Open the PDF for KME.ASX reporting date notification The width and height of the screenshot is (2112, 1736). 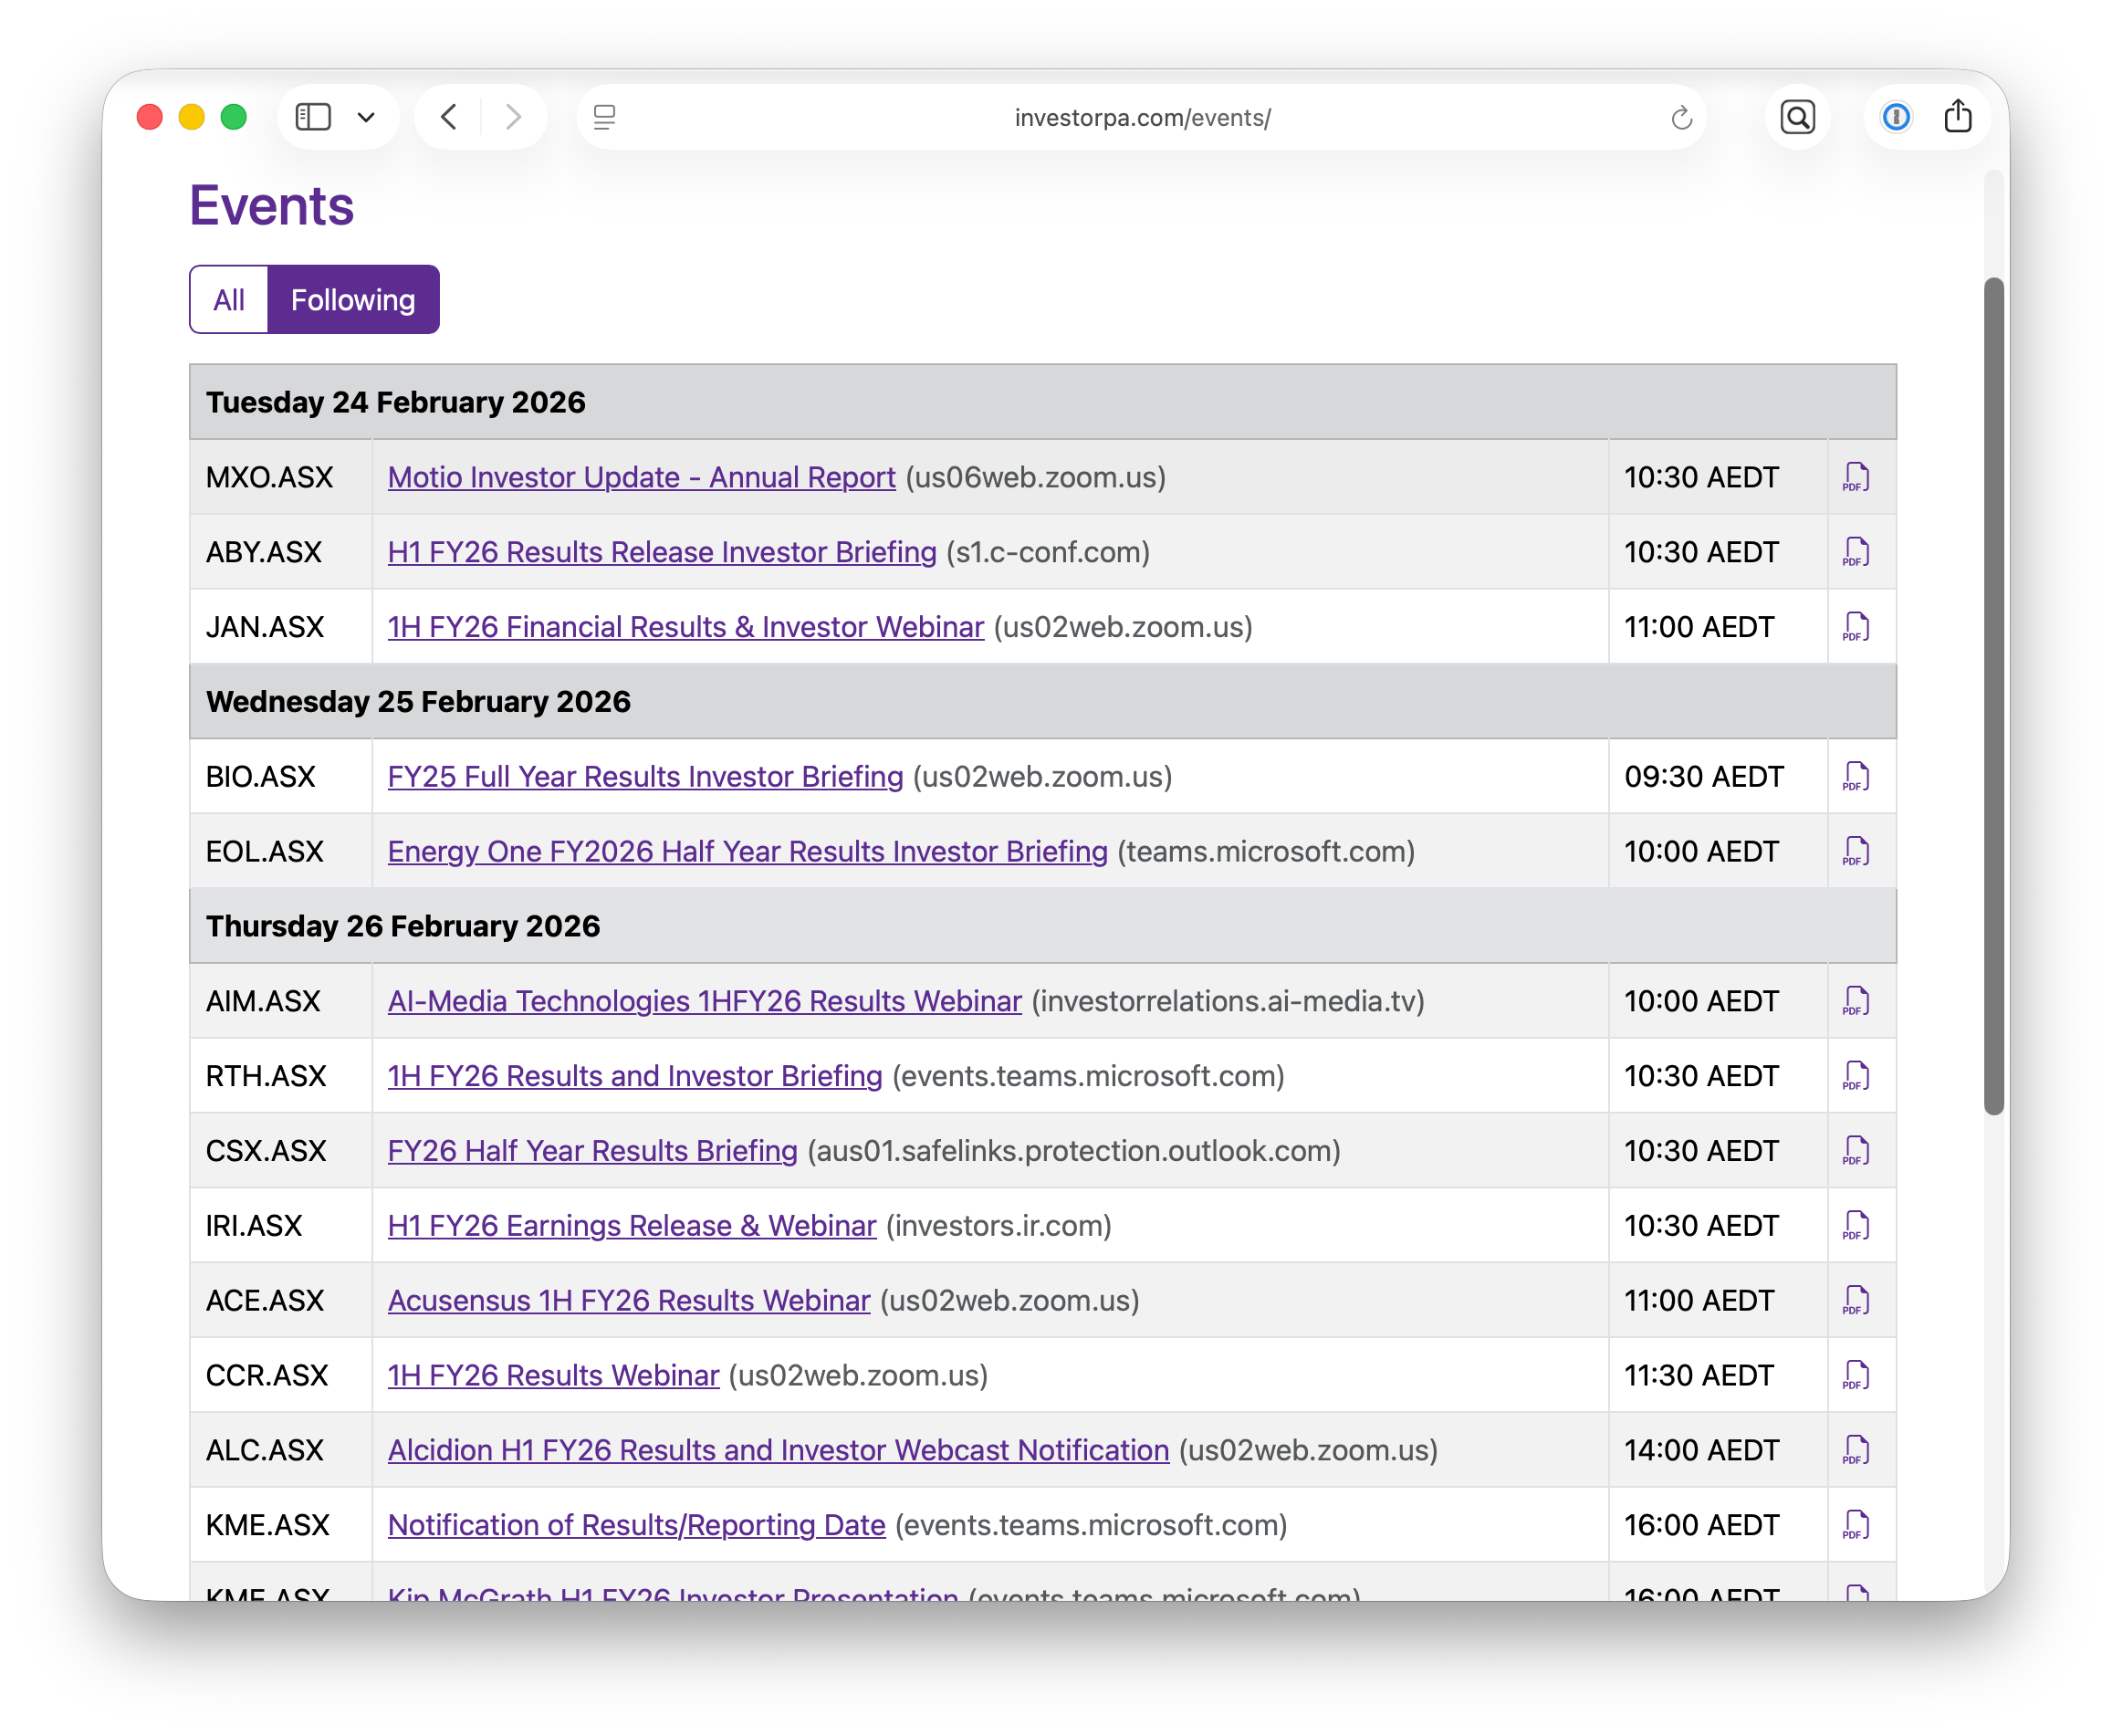pyautogui.click(x=1855, y=1524)
